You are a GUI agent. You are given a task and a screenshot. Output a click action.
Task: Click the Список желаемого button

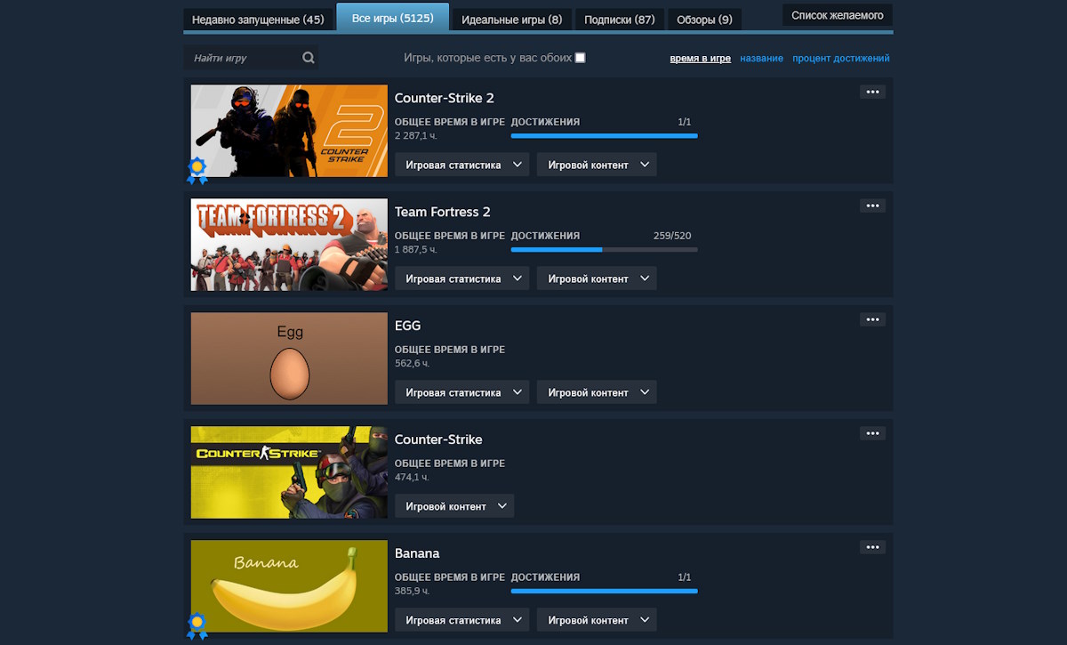click(838, 15)
